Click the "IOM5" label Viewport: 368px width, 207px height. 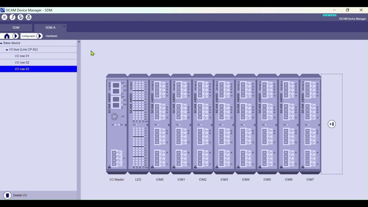pos(267,179)
